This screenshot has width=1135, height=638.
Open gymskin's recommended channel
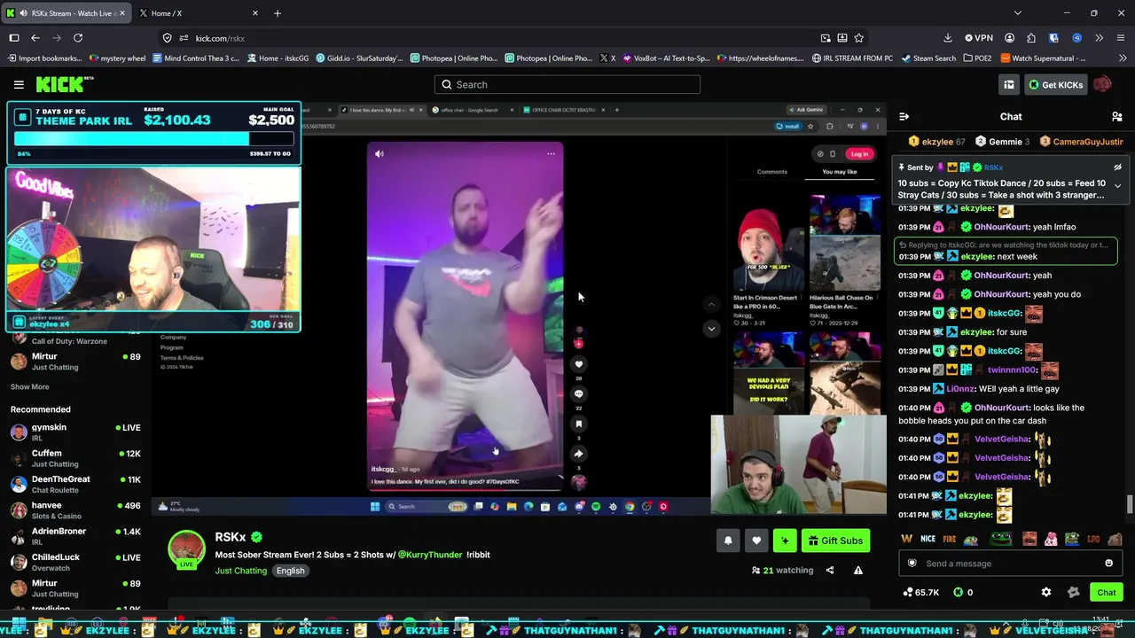tap(75, 432)
